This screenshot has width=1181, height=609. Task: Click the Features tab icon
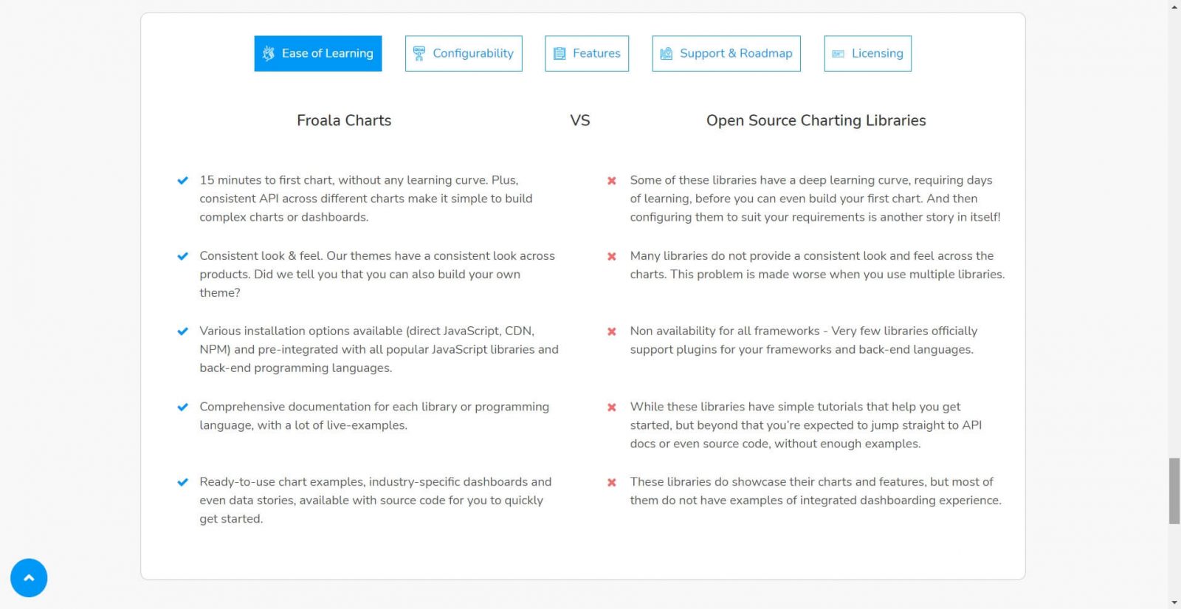point(559,53)
